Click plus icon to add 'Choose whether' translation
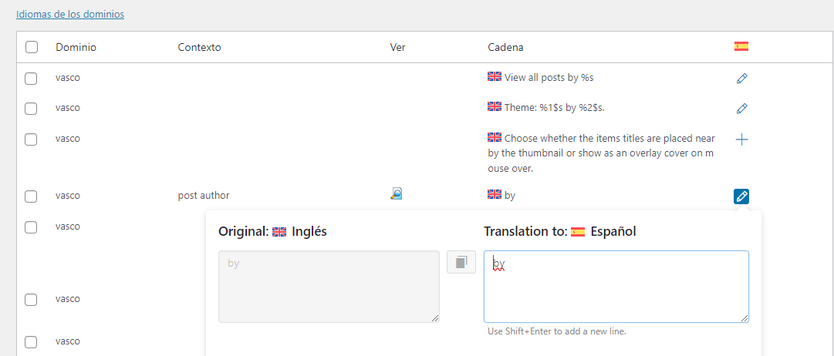Image resolution: width=834 pixels, height=356 pixels. pyautogui.click(x=741, y=139)
